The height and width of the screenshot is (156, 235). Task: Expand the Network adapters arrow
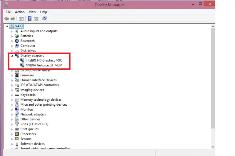pos(12,115)
